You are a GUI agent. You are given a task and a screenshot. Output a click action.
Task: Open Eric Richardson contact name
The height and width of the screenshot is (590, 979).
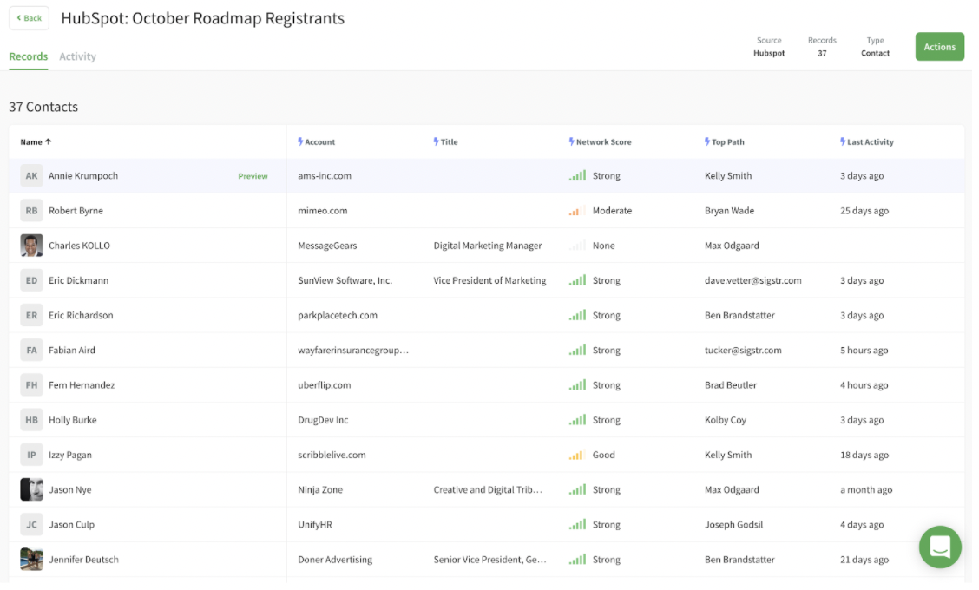pyautogui.click(x=81, y=315)
